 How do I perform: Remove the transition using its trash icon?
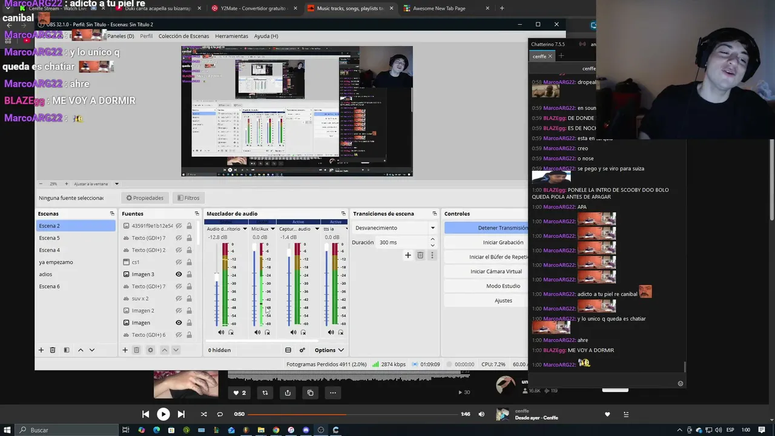click(x=420, y=256)
